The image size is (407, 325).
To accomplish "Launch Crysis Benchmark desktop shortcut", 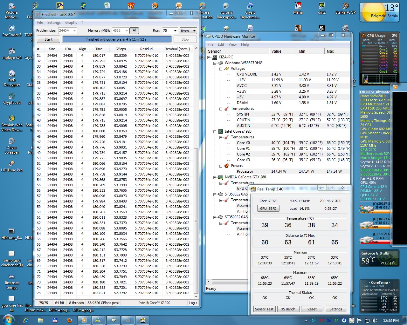I will point(250,10).
